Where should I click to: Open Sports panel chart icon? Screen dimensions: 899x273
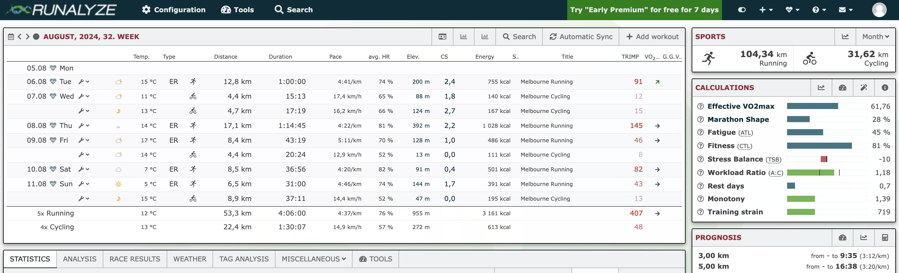tap(845, 37)
